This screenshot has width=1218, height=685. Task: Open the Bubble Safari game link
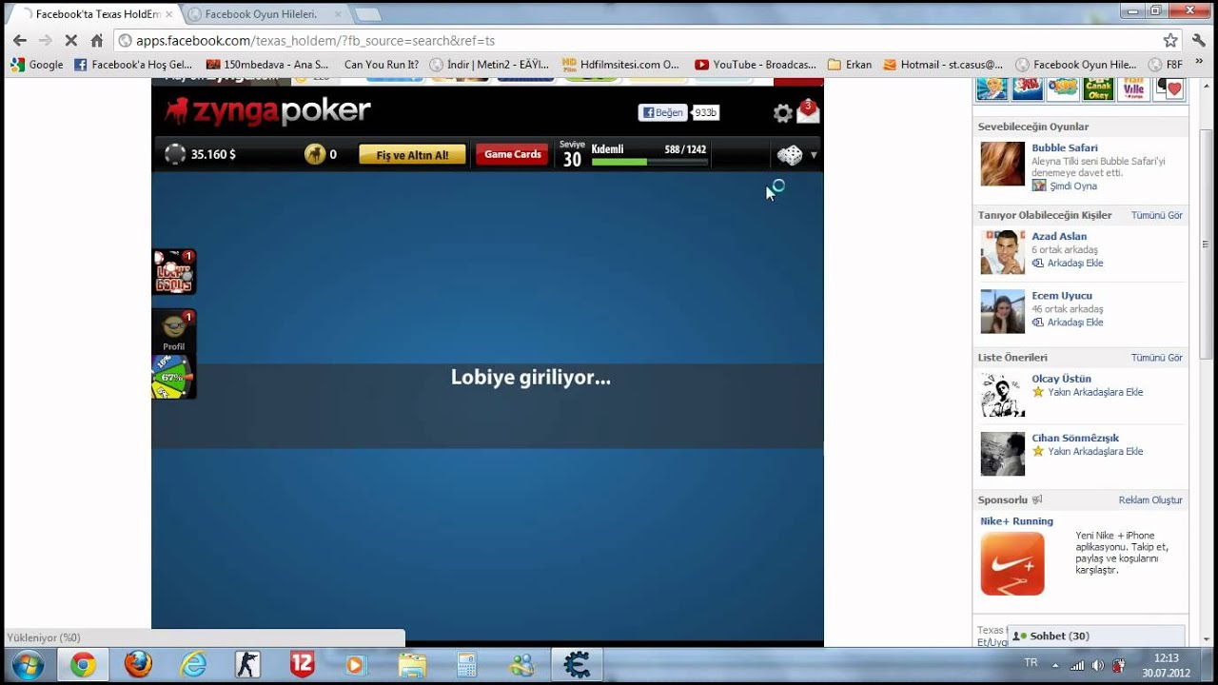pyautogui.click(x=1065, y=147)
